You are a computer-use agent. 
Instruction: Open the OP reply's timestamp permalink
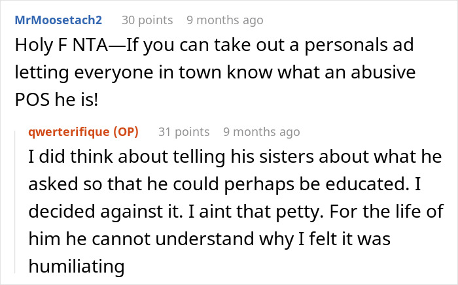[x=261, y=131]
